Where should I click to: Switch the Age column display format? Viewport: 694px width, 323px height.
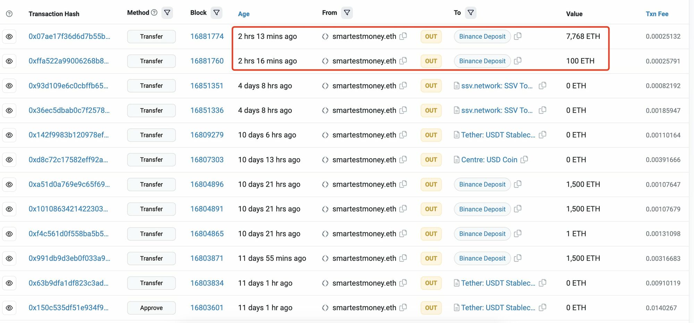coord(244,14)
